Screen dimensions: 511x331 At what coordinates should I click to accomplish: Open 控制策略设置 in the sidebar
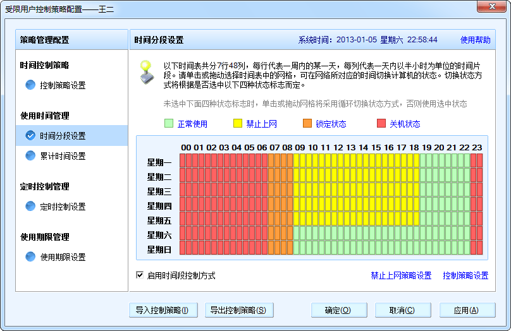click(x=63, y=85)
